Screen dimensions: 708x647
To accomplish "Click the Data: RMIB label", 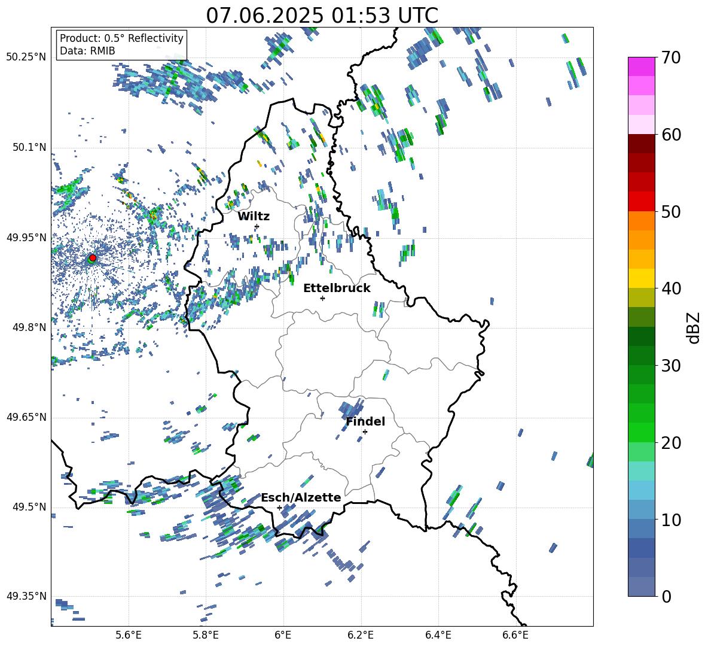I will point(87,51).
